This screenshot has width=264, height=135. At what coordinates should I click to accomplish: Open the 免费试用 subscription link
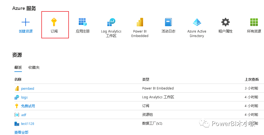click(28, 106)
